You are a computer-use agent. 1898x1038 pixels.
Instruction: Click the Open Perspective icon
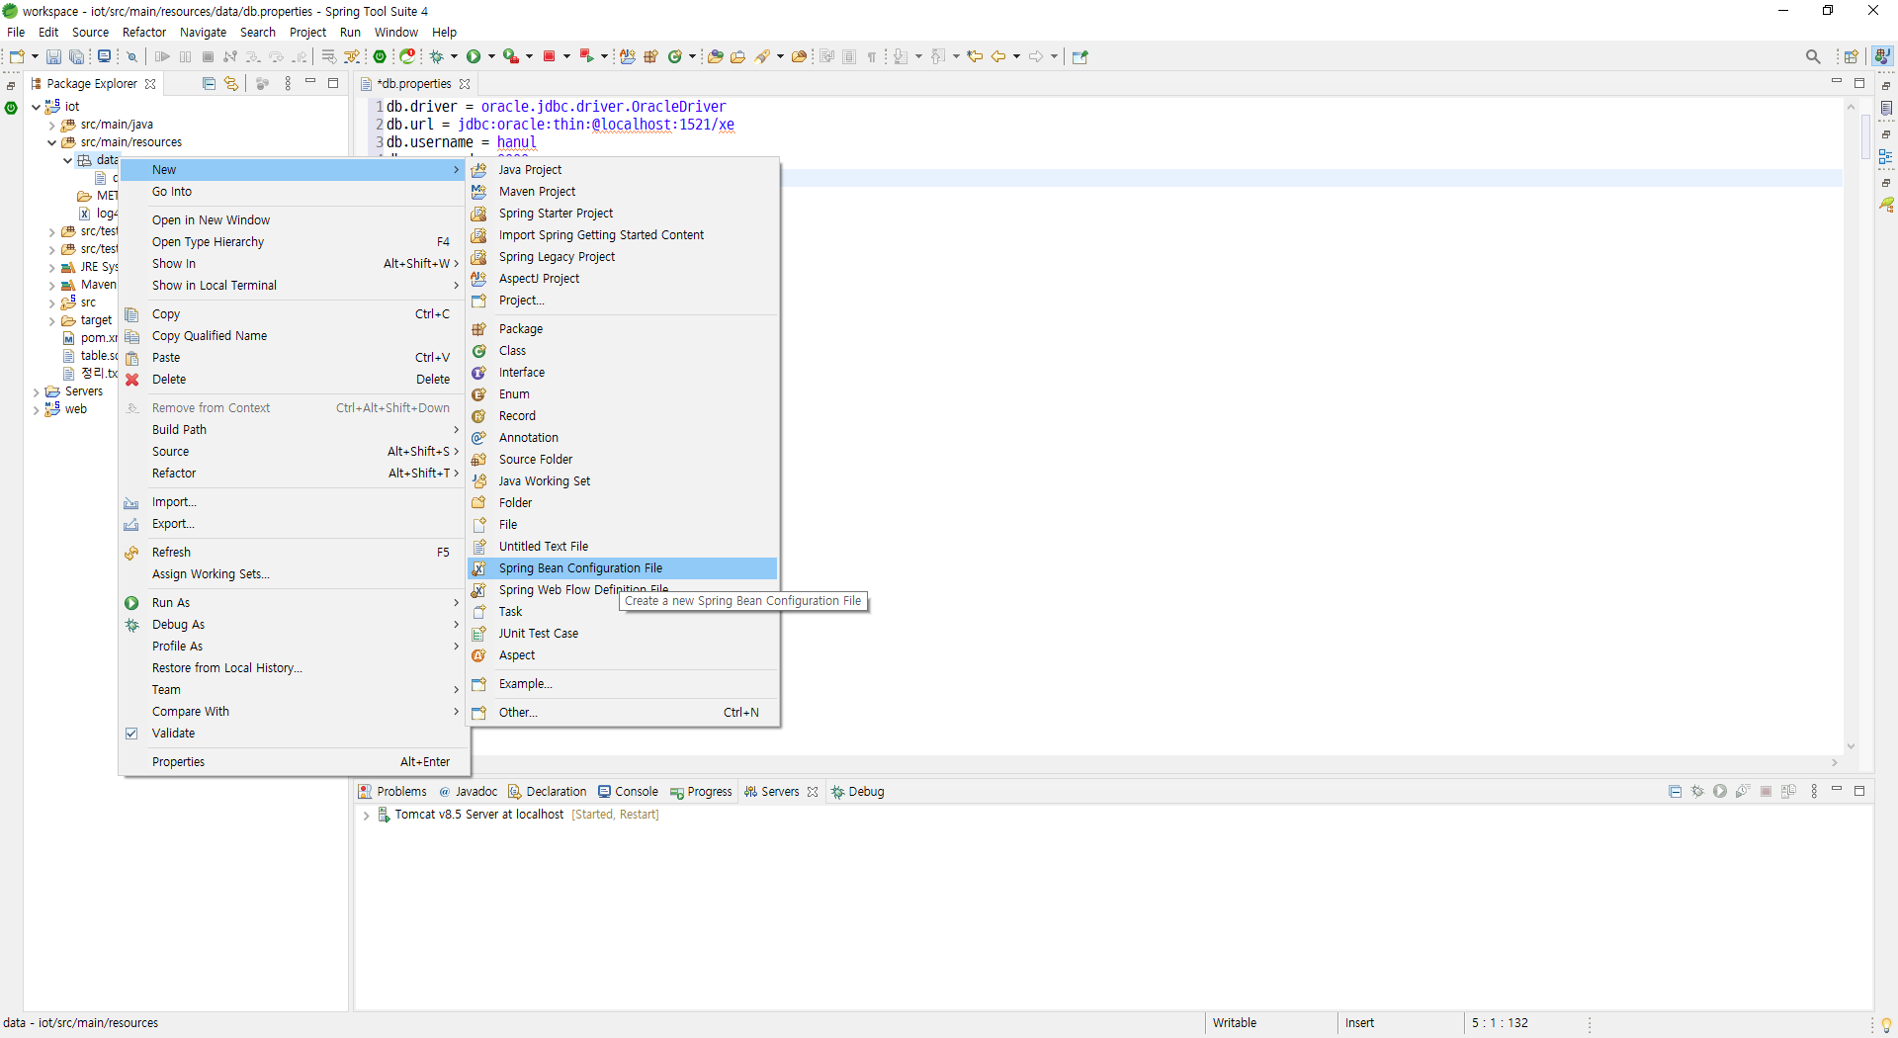pyautogui.click(x=1852, y=56)
